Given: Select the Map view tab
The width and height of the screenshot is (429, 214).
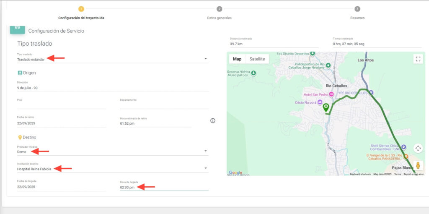Looking at the screenshot, I should [x=237, y=59].
